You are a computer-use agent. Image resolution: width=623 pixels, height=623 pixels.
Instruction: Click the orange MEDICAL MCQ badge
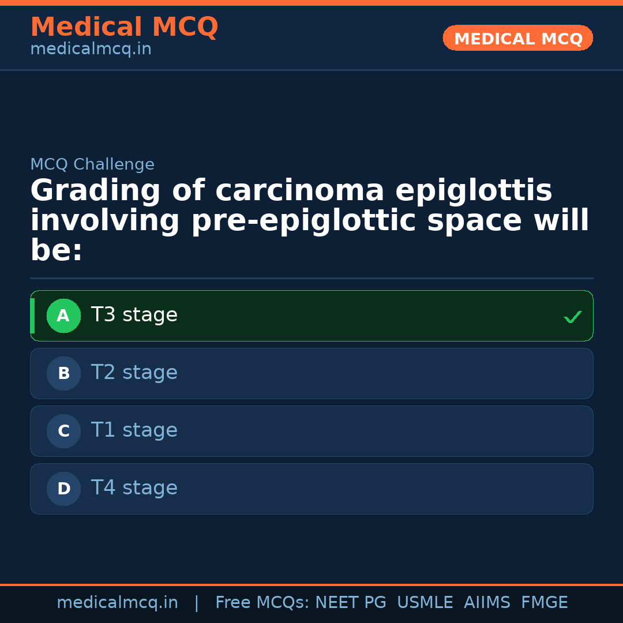tap(517, 39)
